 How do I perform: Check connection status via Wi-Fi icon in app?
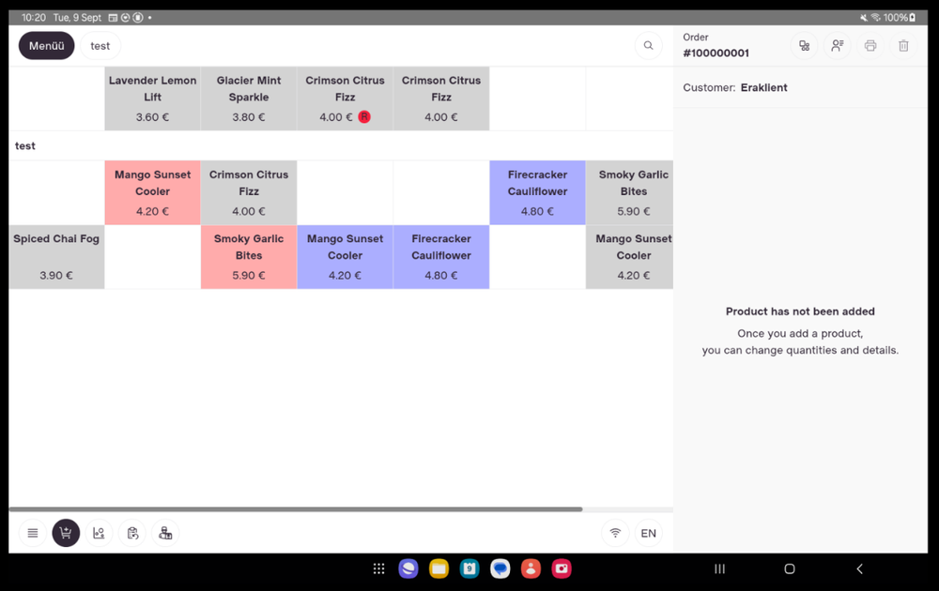[x=615, y=533]
